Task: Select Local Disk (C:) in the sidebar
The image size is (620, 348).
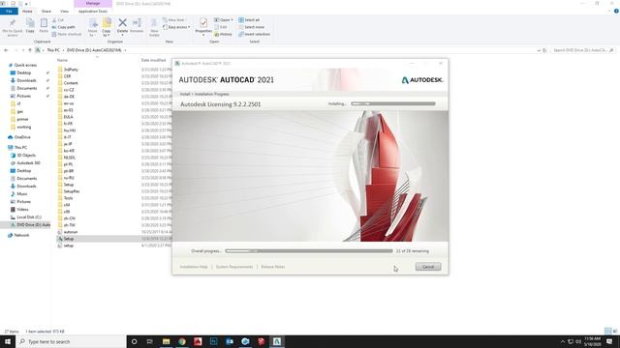Action: 28,217
